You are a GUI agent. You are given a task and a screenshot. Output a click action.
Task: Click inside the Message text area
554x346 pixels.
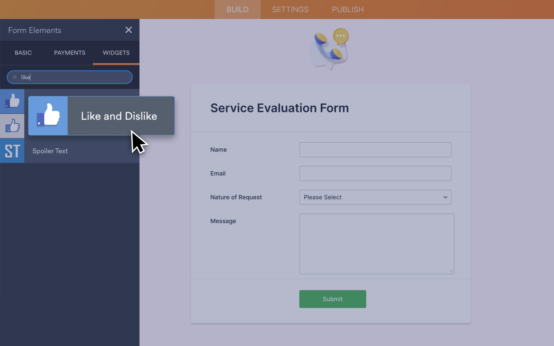tap(377, 243)
